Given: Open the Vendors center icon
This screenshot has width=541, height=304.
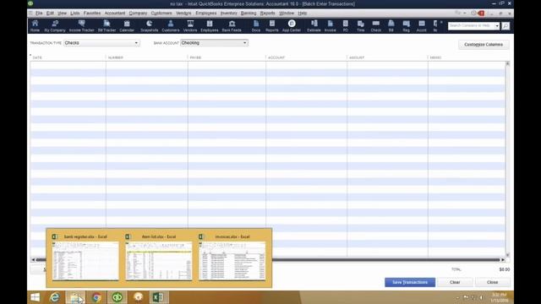Looking at the screenshot, I should tap(190, 26).
